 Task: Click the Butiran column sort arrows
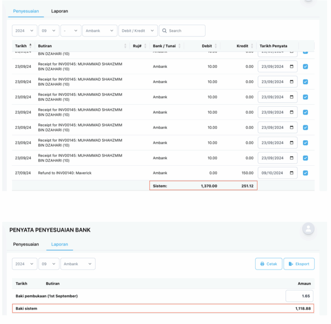125,46
